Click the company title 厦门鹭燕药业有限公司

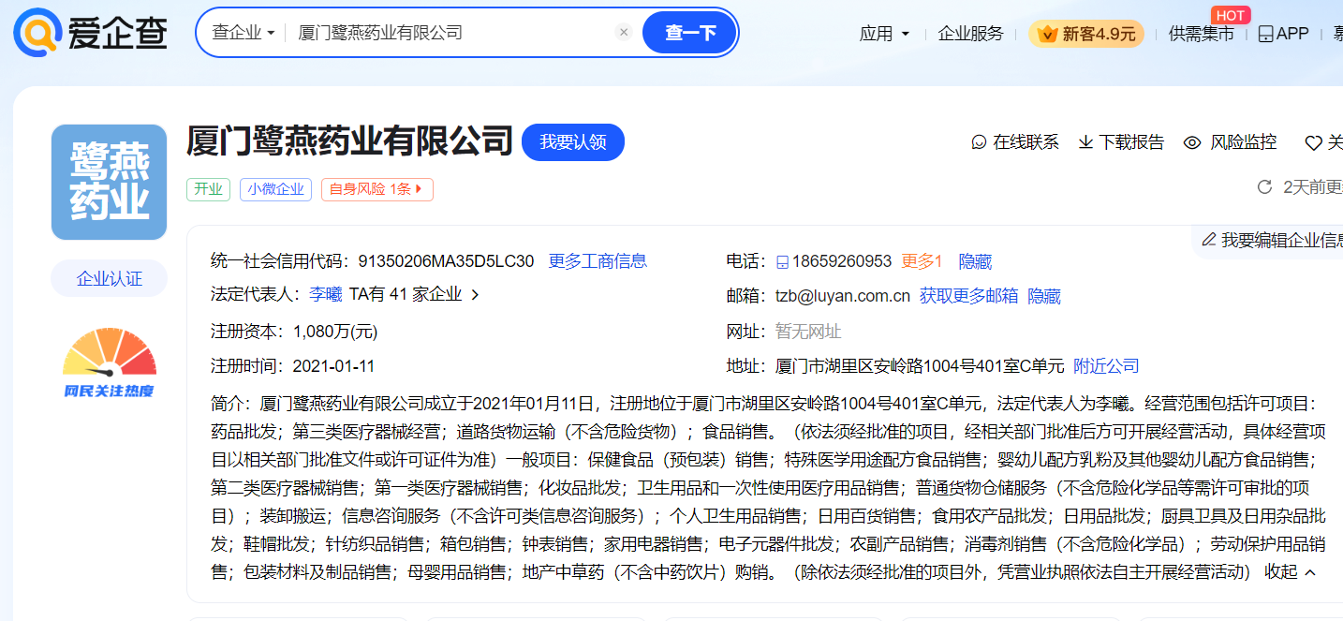(x=349, y=141)
